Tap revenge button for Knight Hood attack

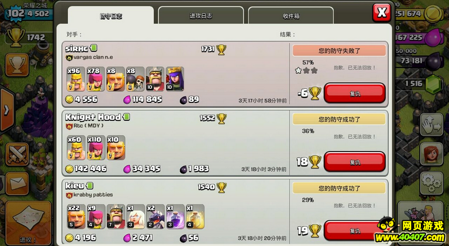[354, 162]
